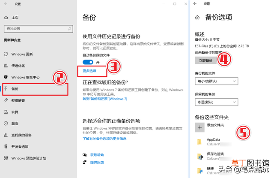Click the 获取帮助 chat bubble icon

point(85,155)
